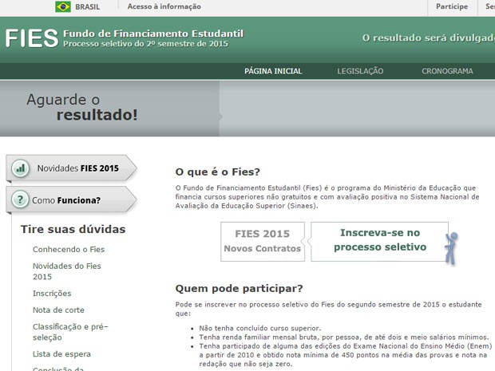Viewport: 495px width, 371px height.
Task: Open Página Inicial menu item
Action: 273,71
